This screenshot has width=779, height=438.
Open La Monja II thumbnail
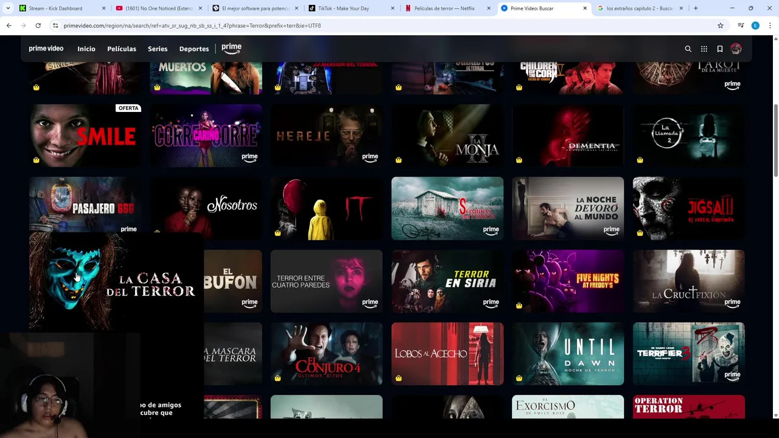point(447,136)
